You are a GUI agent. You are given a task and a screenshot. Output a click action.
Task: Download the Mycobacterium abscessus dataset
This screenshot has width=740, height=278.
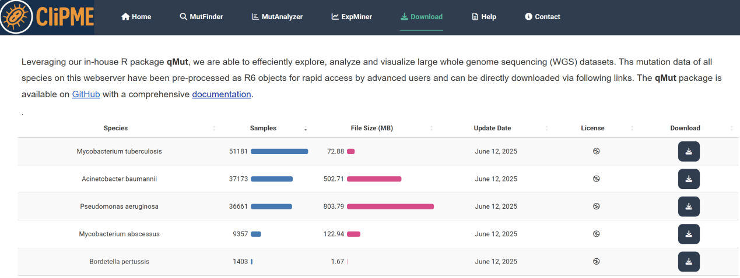688,234
